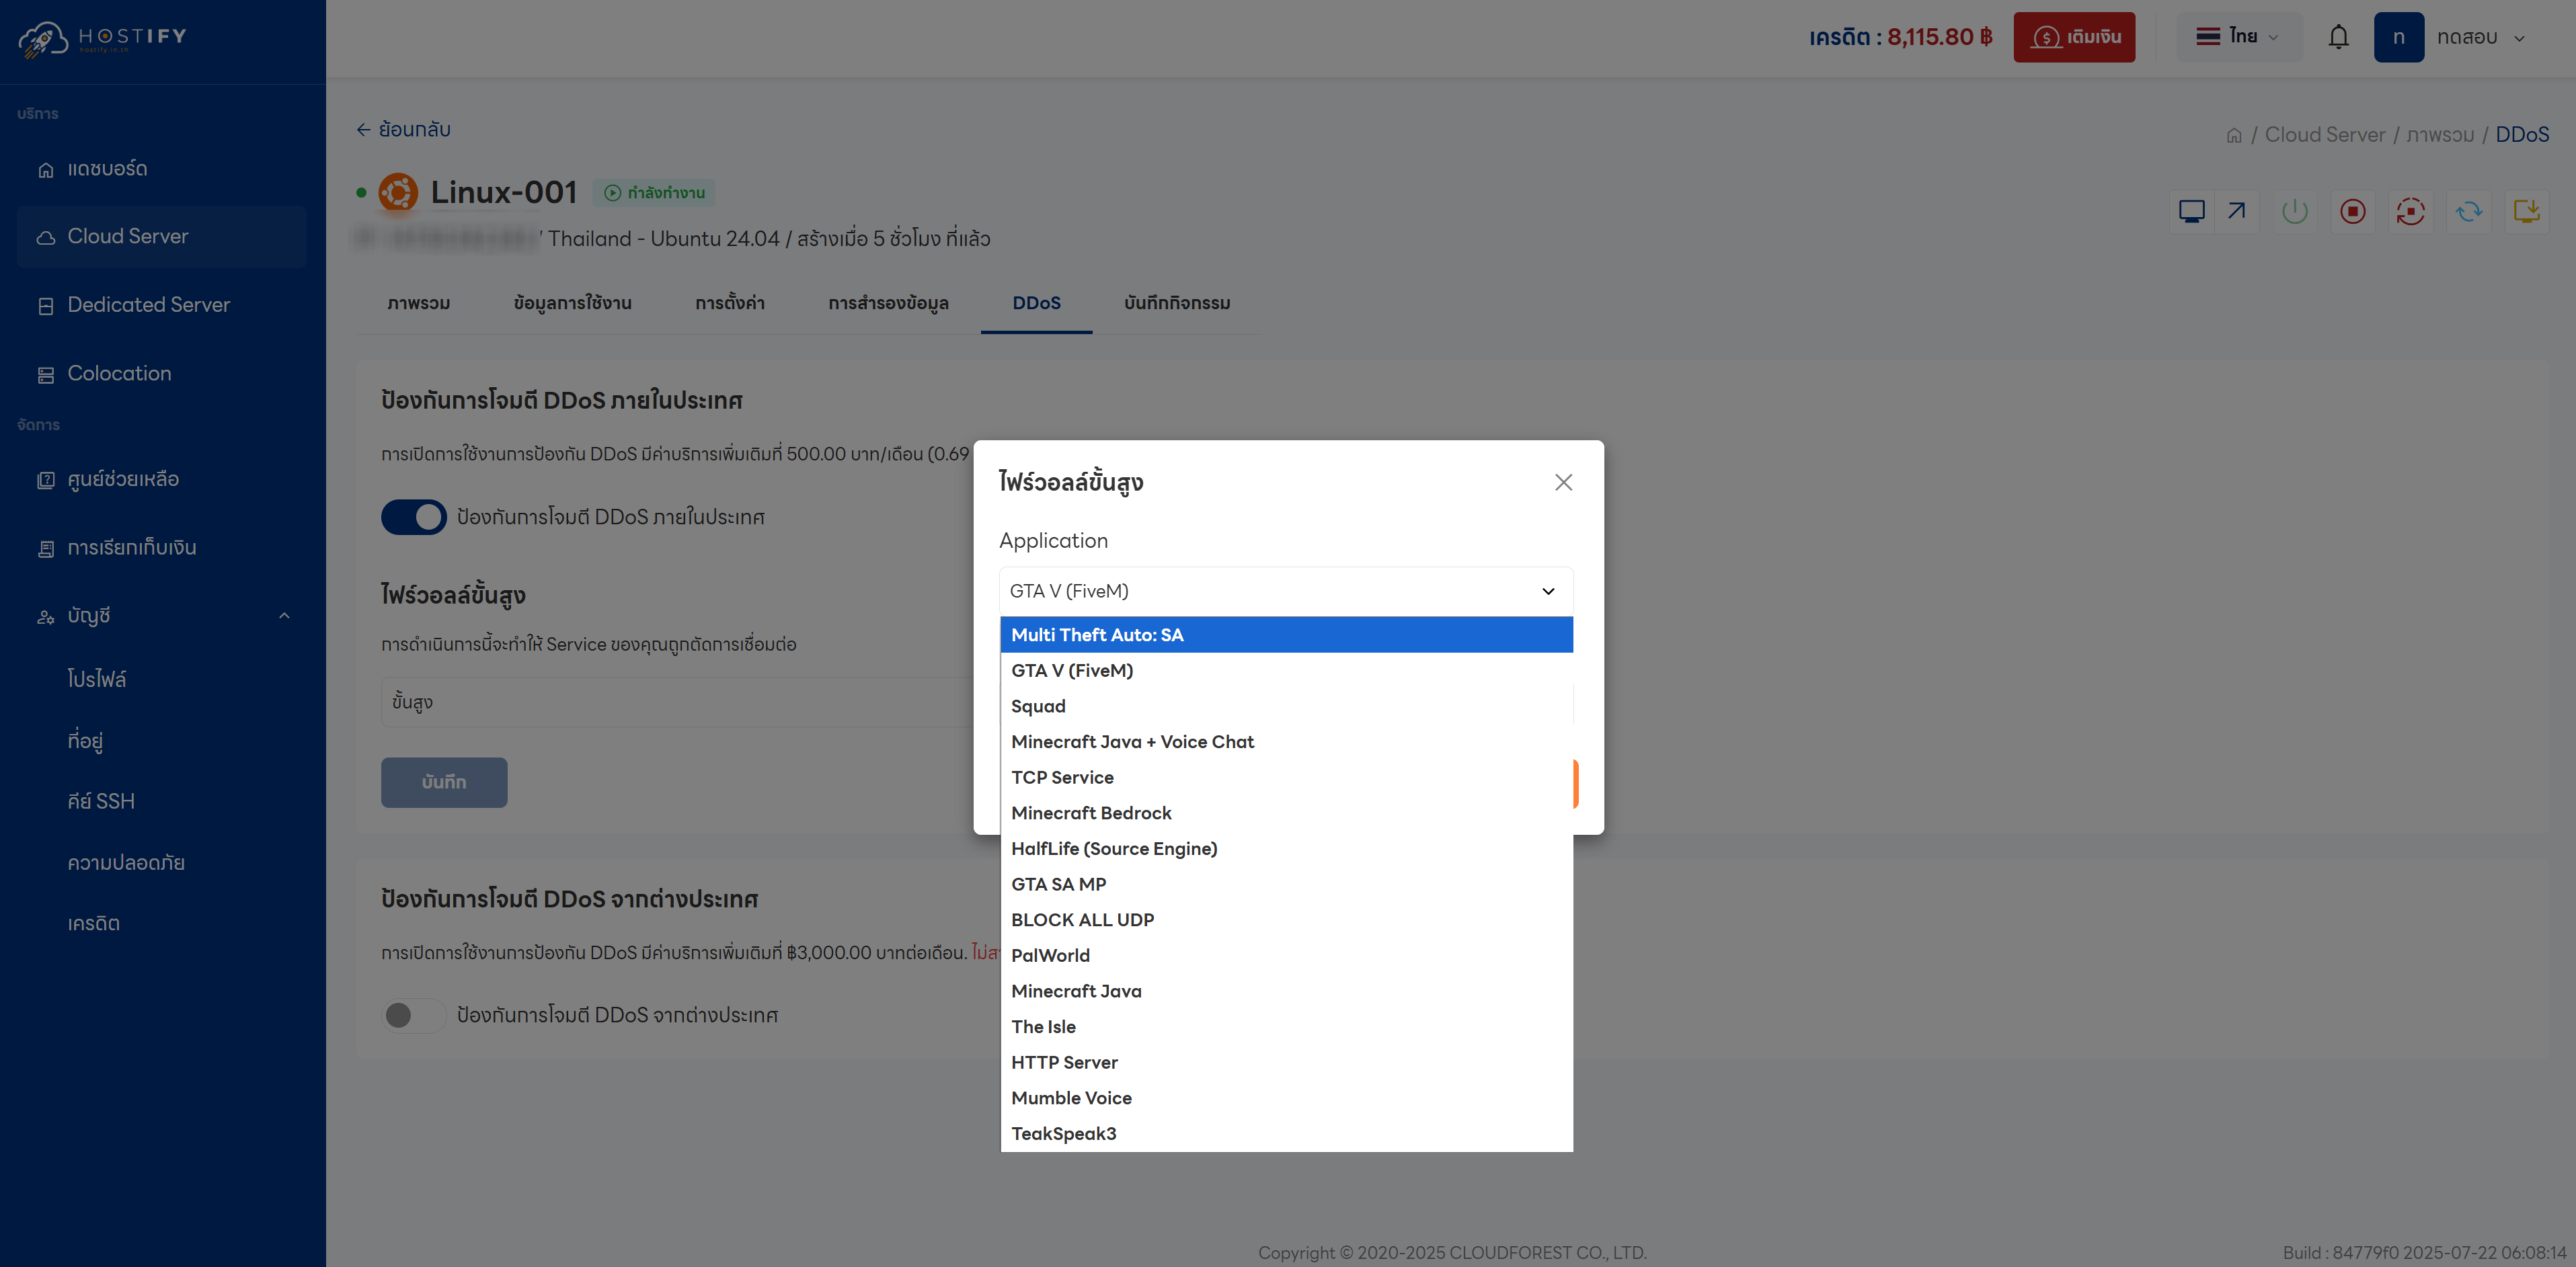Switch to the การสำรองข้อมูล tab
The image size is (2576, 1267).
coord(888,304)
